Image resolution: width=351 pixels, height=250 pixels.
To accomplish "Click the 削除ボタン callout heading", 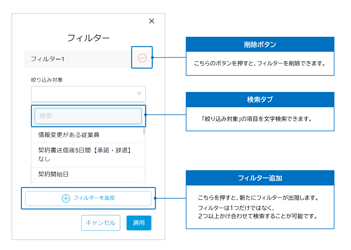I will pos(260,45).
